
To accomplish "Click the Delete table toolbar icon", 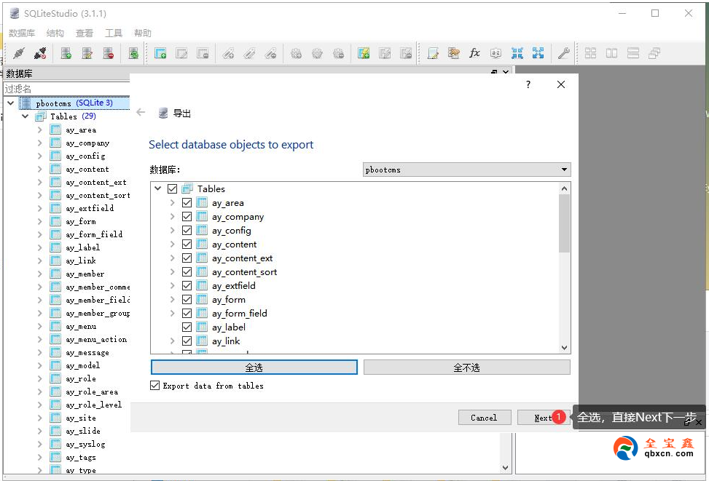I will (x=203, y=53).
